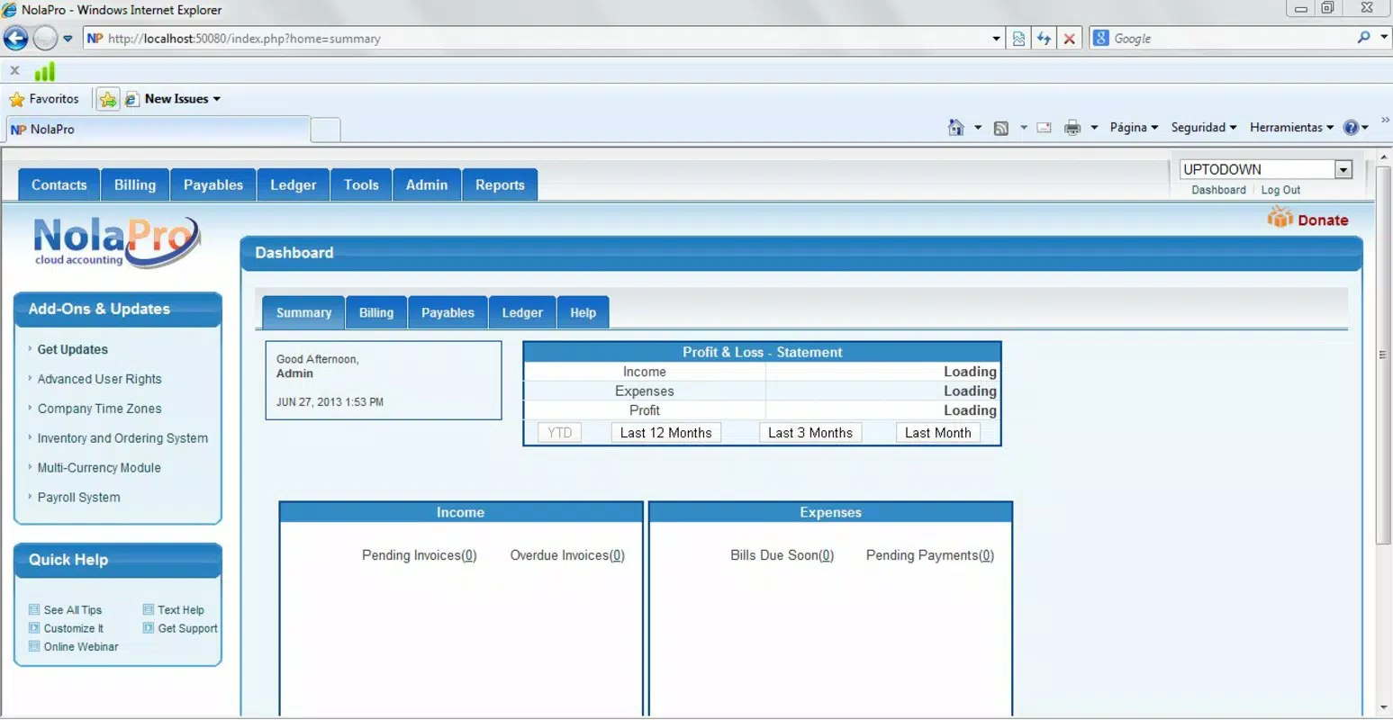
Task: Click the browser Back arrow button
Action: point(16,38)
